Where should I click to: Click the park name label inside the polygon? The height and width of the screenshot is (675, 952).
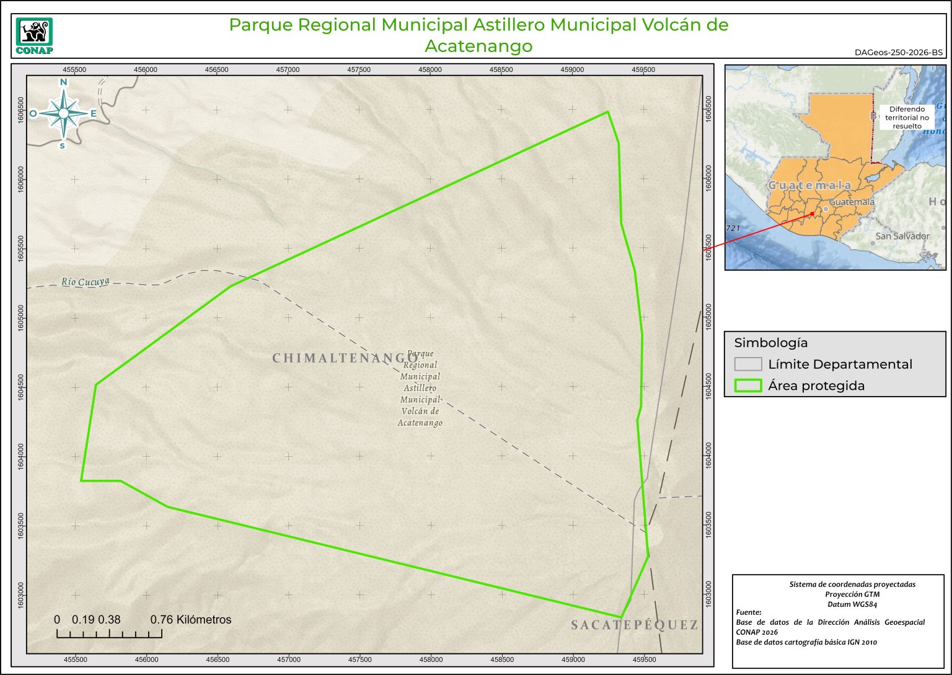(x=420, y=388)
